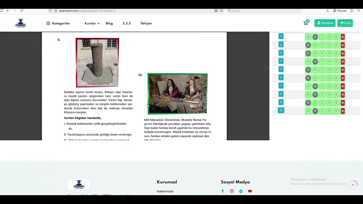This screenshot has width=363, height=204.
Task: Clear answer for question 2 with red X
Action: [343, 45]
